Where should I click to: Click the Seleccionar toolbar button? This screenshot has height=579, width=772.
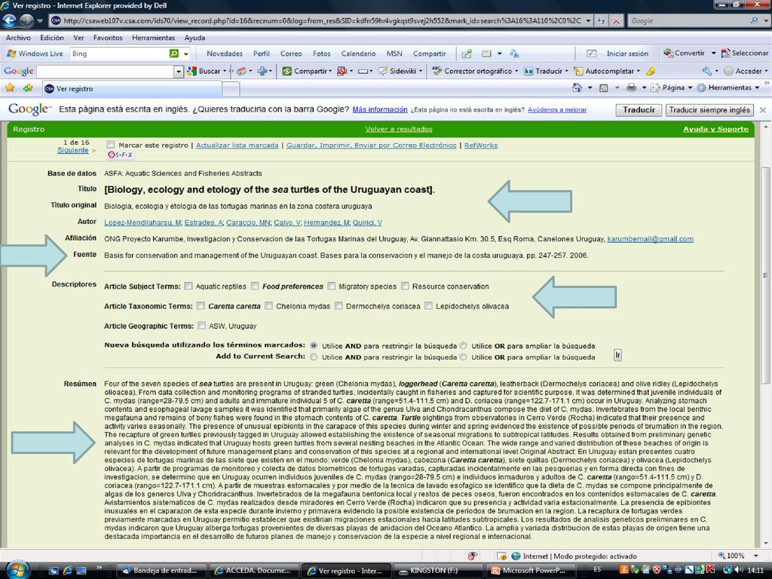745,54
